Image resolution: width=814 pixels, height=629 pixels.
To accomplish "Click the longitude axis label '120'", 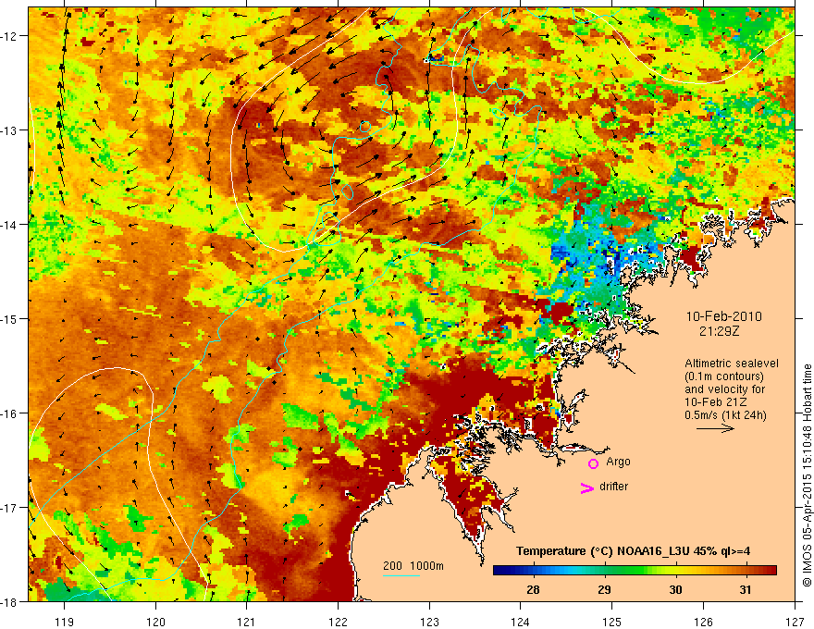I will 155,622.
